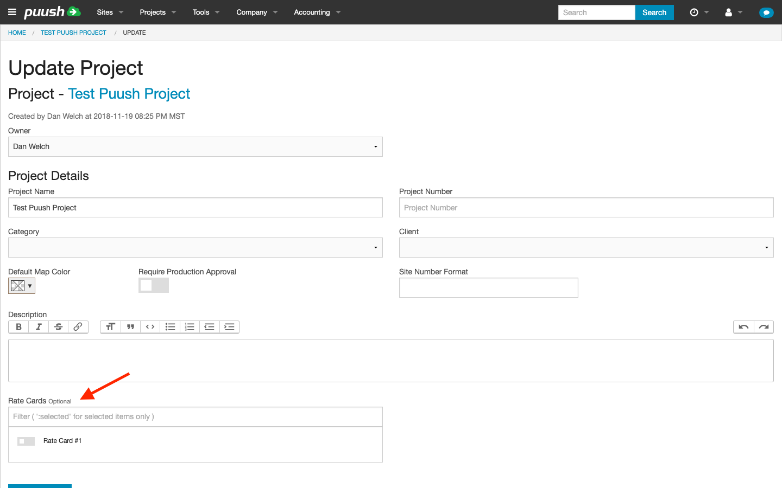This screenshot has width=782, height=488.
Task: Undo the last description edit
Action: pos(743,326)
